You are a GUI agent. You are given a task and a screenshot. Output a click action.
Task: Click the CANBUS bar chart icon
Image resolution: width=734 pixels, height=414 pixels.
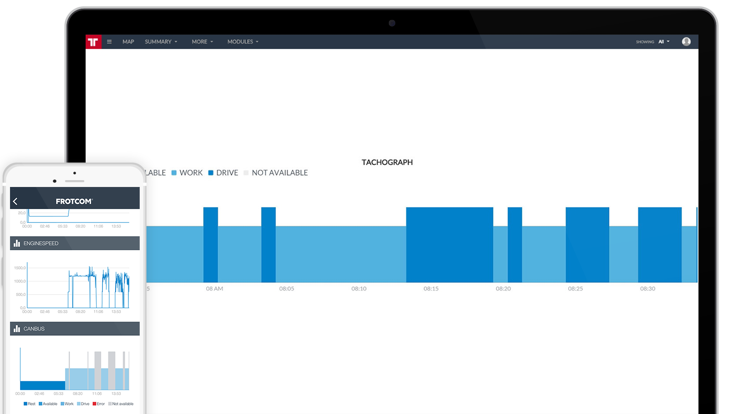pyautogui.click(x=17, y=328)
